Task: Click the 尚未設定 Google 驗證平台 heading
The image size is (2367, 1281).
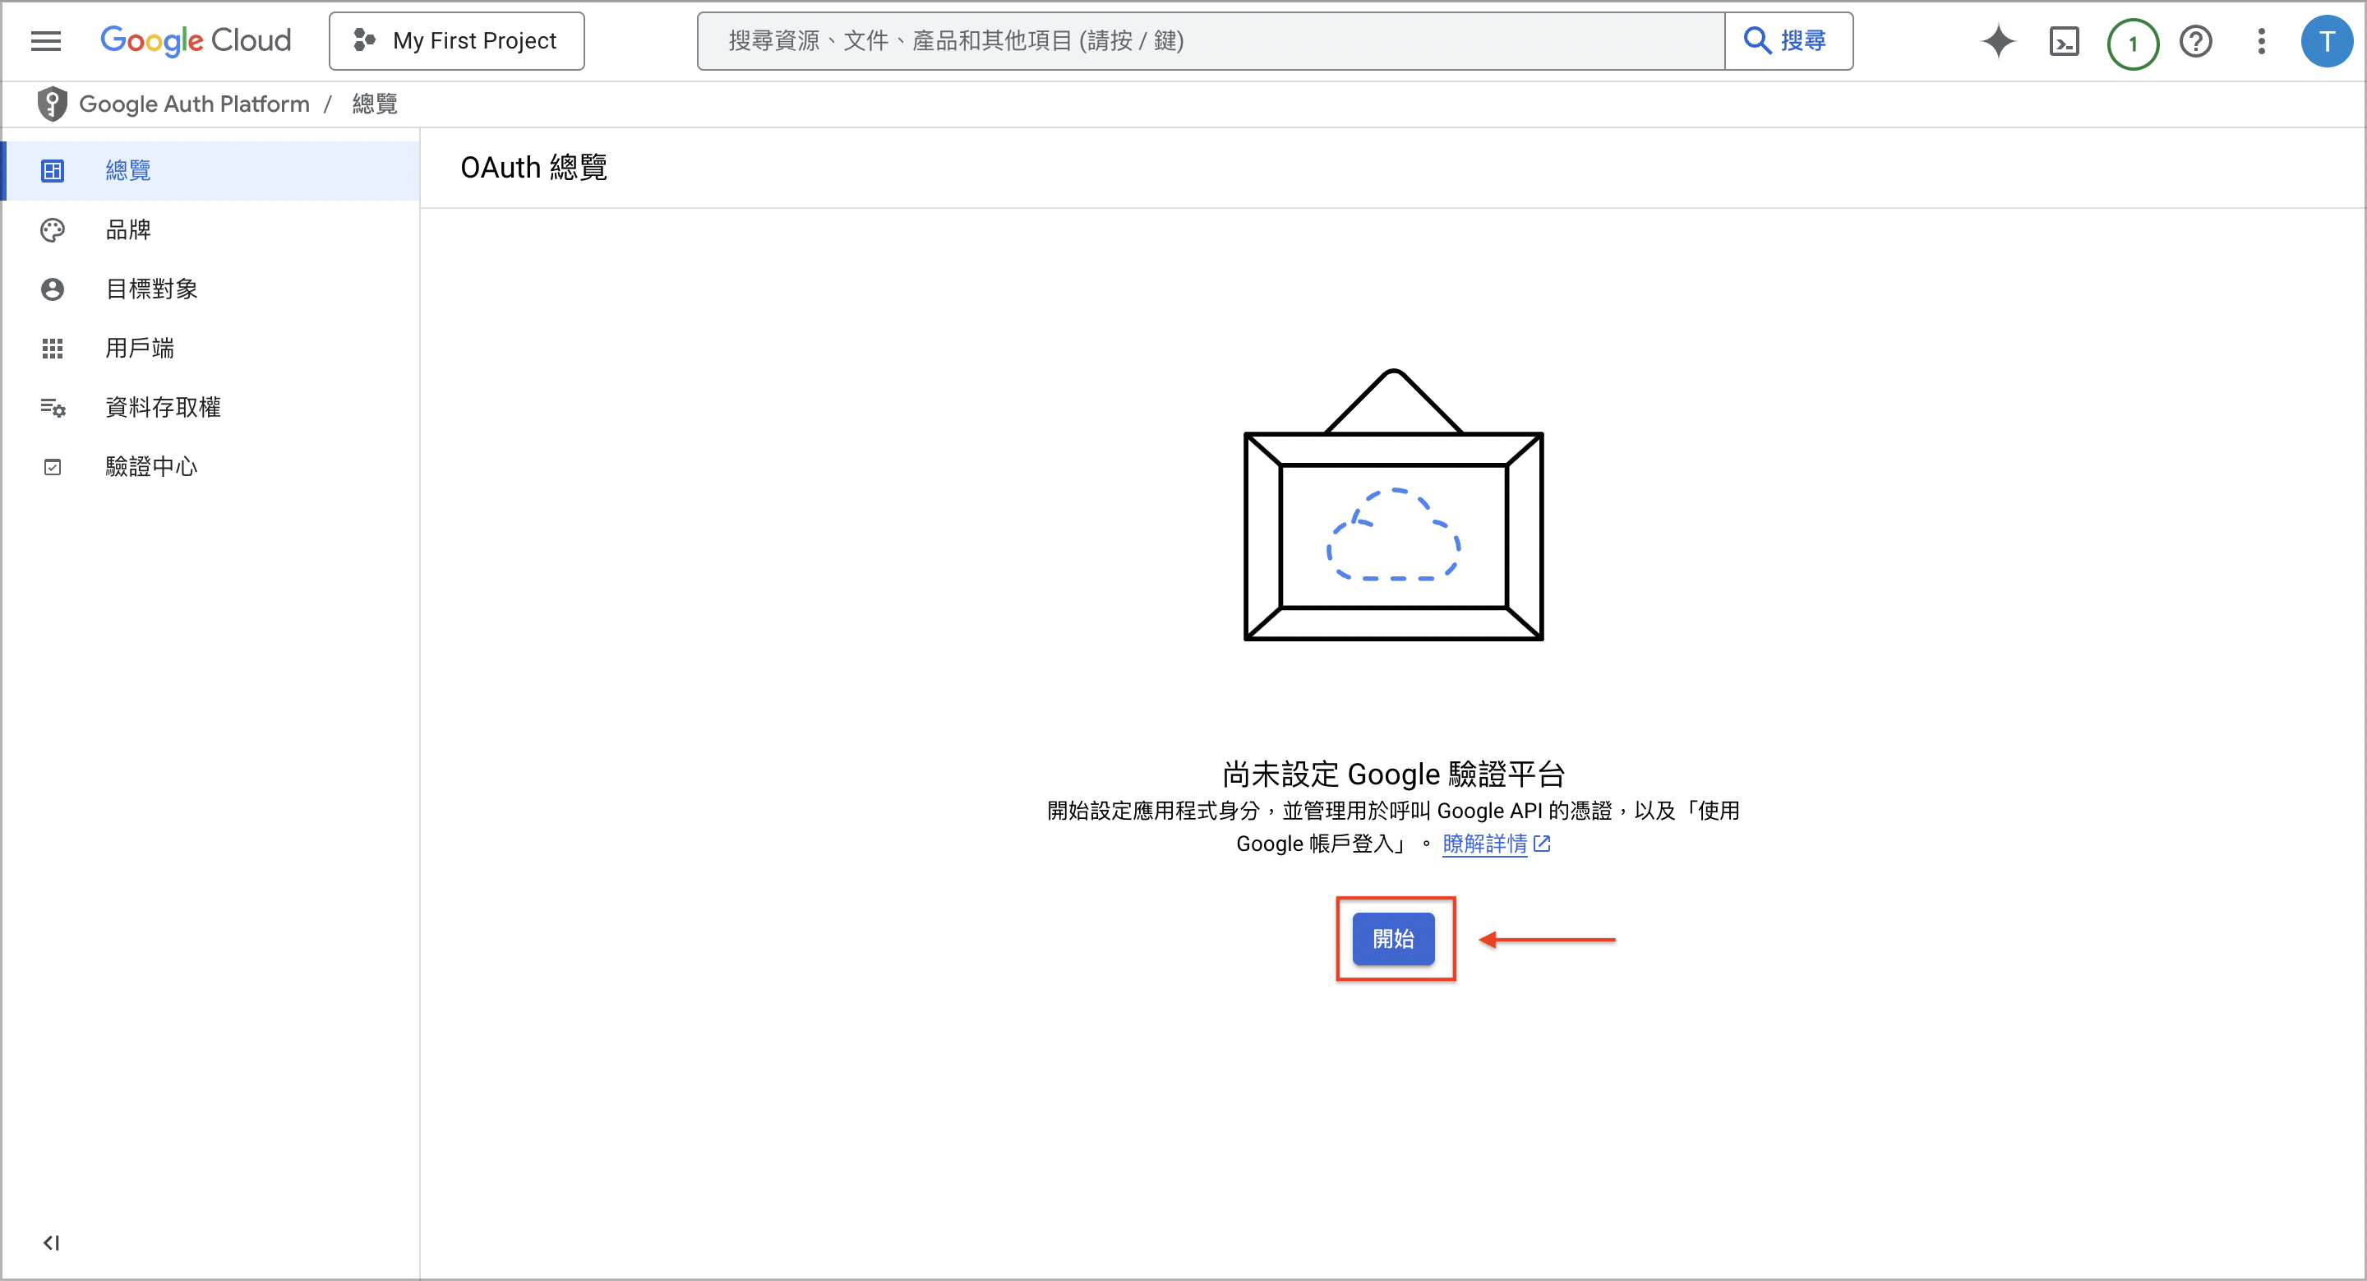Action: click(x=1393, y=774)
